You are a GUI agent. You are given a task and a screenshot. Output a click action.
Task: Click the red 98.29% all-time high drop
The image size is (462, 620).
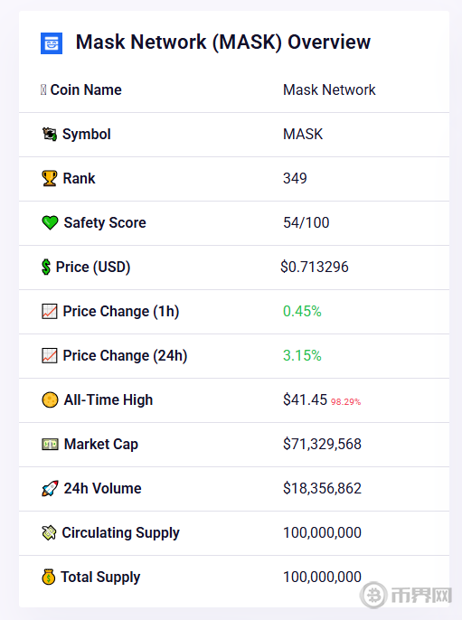pyautogui.click(x=345, y=401)
